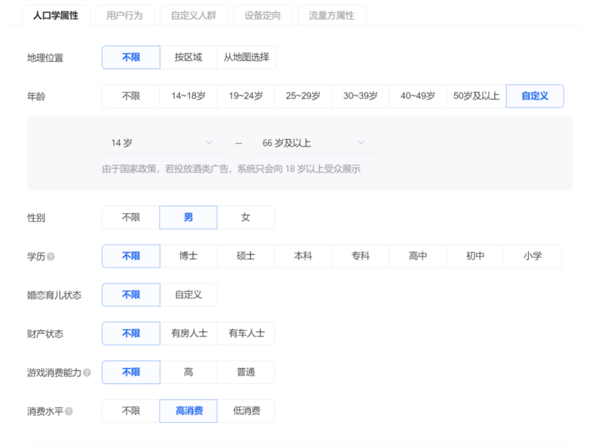Select 不限 for 学历
Screen dimensions: 595x447
[131, 256]
